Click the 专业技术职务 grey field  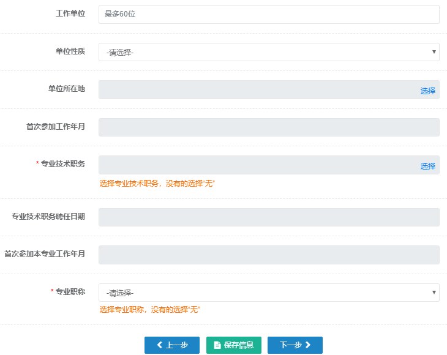(x=257, y=165)
